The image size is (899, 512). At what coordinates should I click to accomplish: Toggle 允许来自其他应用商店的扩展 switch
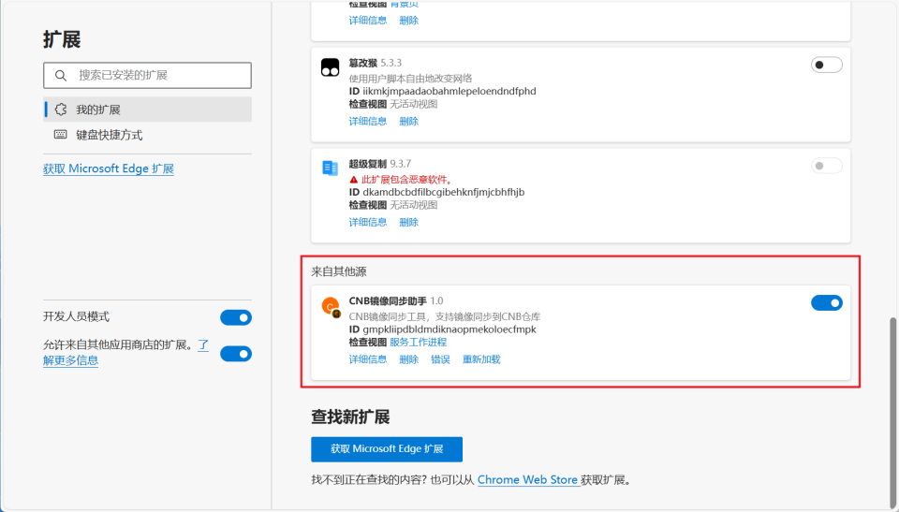coord(236,354)
